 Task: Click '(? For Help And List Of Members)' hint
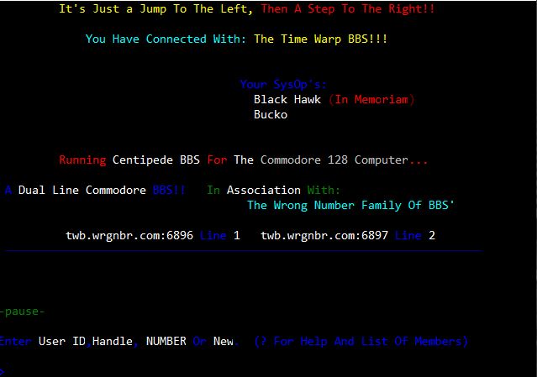pyautogui.click(x=361, y=341)
